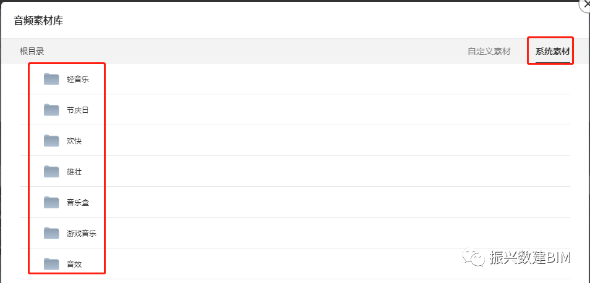The height and width of the screenshot is (283, 590).
Task: Click the WeChat logo in the watermark
Action: [475, 258]
